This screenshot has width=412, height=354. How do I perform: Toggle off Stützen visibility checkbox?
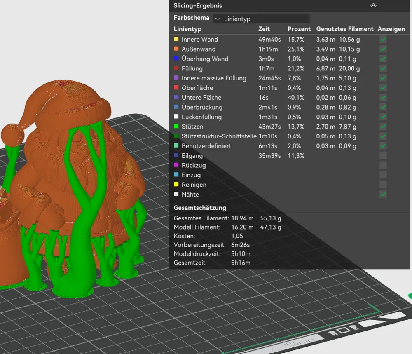(383, 127)
